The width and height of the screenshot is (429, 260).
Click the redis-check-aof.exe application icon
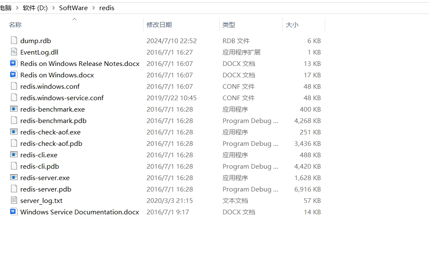coord(14,132)
